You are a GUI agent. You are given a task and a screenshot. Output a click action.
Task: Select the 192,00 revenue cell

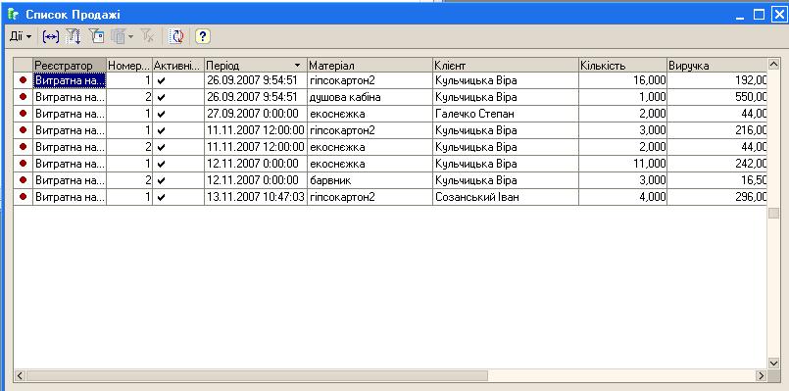point(716,80)
